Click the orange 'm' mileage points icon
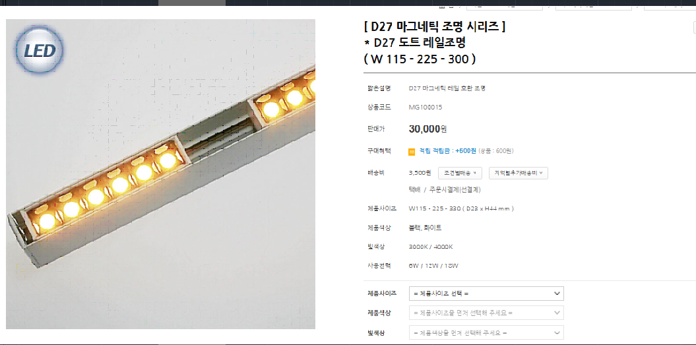Viewport: 696px width, 345px height. [x=412, y=152]
